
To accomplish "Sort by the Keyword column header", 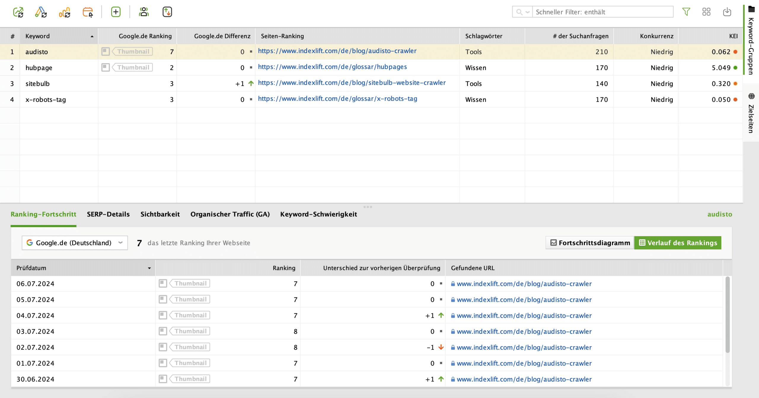I will pos(59,36).
